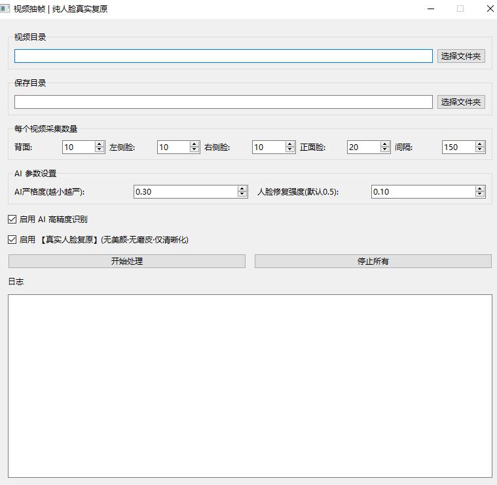Decrease AI严格度 value with down arrow

pyautogui.click(x=242, y=195)
